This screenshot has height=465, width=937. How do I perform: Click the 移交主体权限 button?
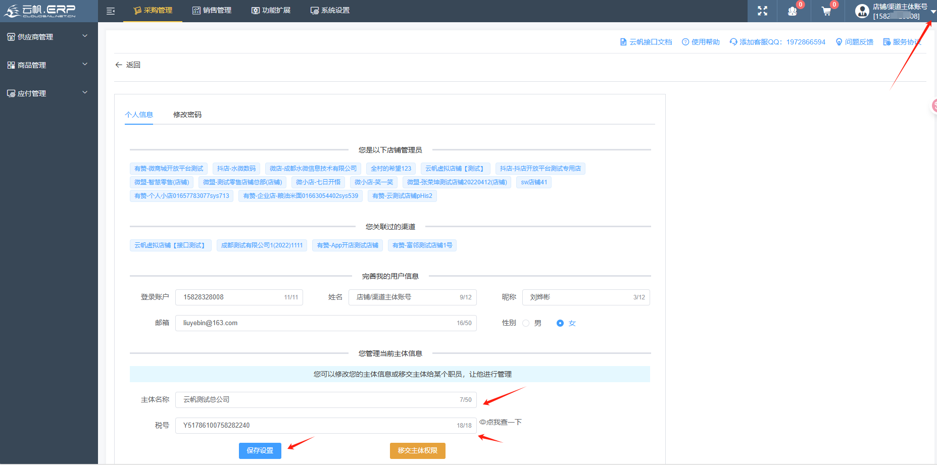(418, 450)
